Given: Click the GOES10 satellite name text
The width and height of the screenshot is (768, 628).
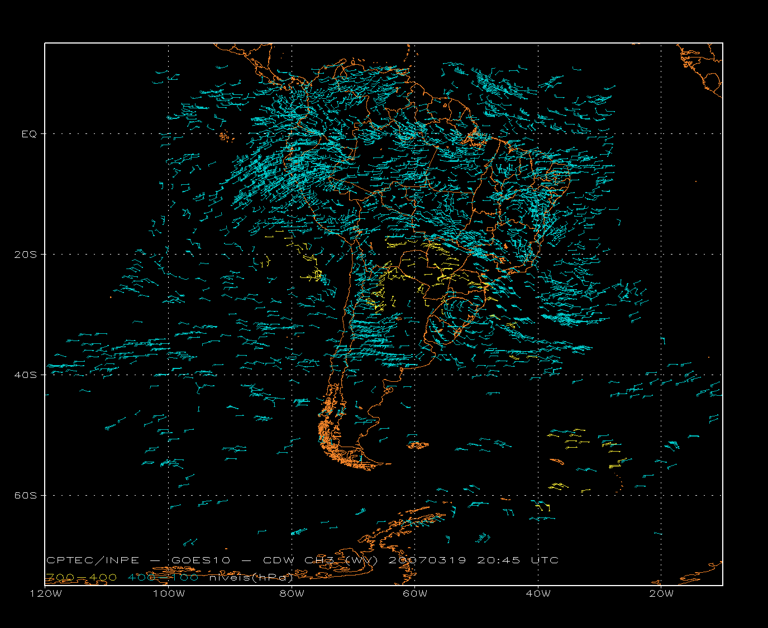Looking at the screenshot, I should point(201,560).
